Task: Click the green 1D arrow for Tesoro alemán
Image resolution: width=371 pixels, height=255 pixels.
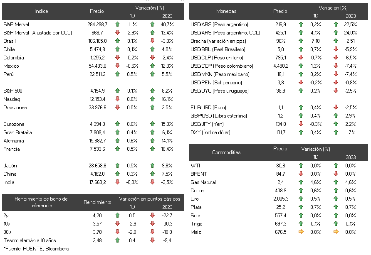Action: [x=117, y=240]
